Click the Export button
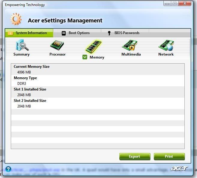This screenshot has height=178, width=197. coord(135,156)
